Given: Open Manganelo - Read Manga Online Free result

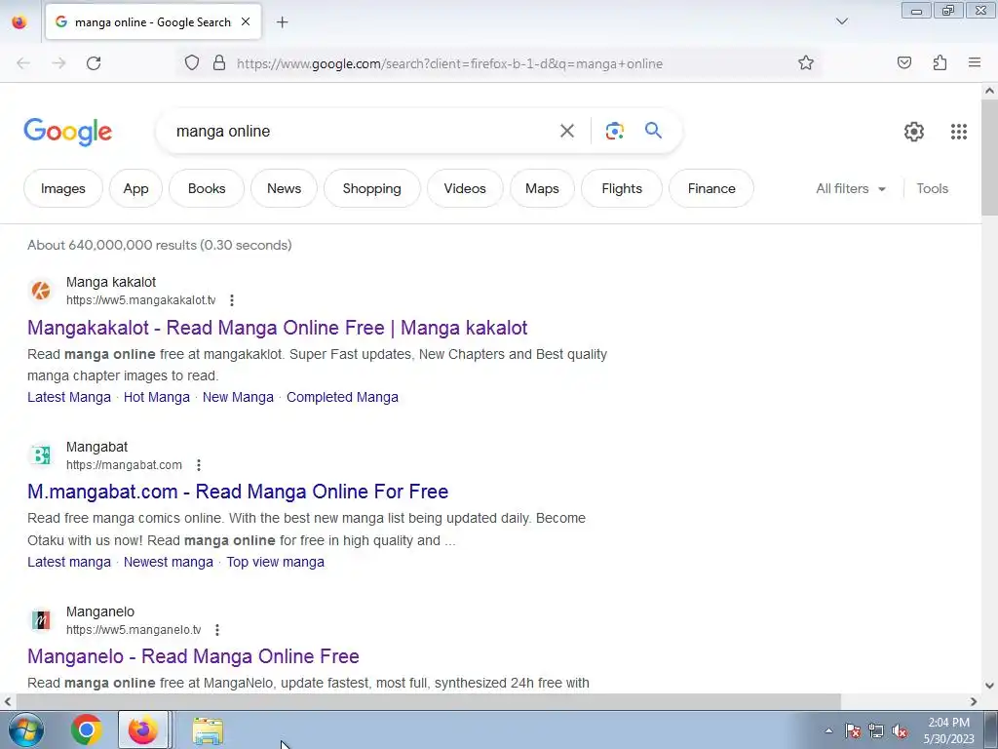Looking at the screenshot, I should tap(193, 656).
